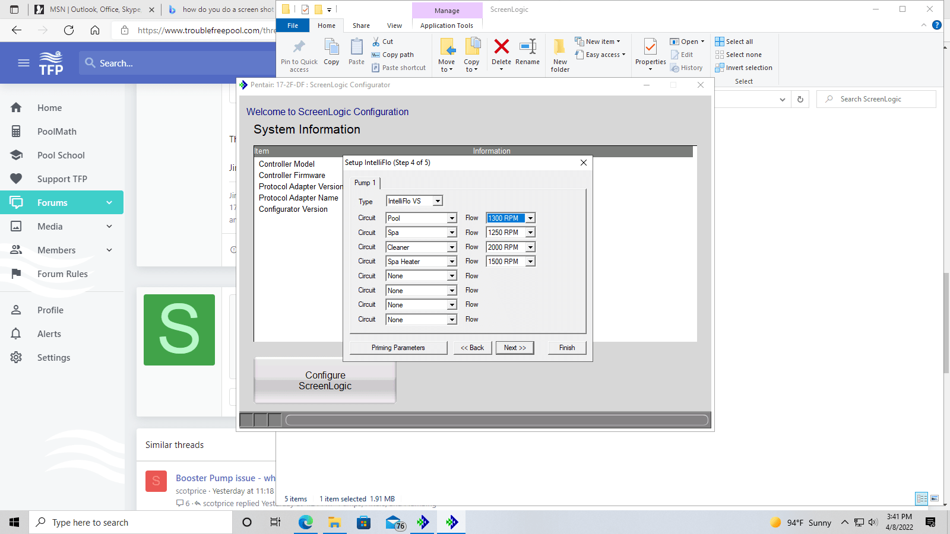Open Forum Rules in sidebar
Image resolution: width=950 pixels, height=534 pixels.
[x=62, y=274]
